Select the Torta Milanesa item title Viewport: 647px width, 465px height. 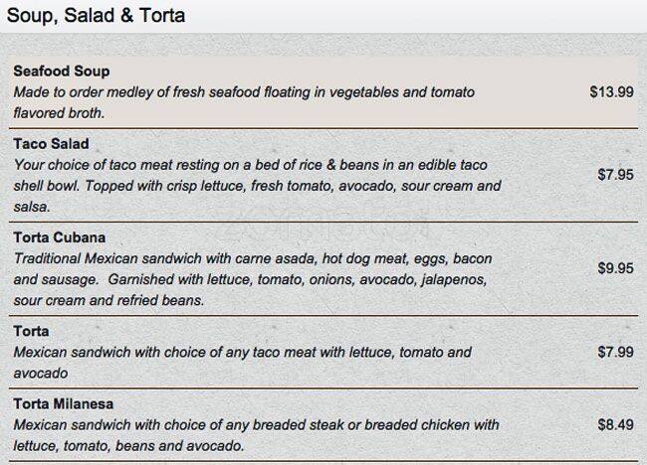click(64, 404)
